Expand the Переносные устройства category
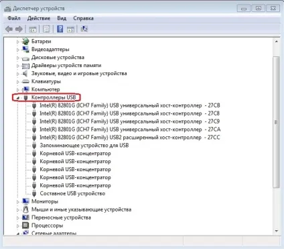 click(18, 217)
